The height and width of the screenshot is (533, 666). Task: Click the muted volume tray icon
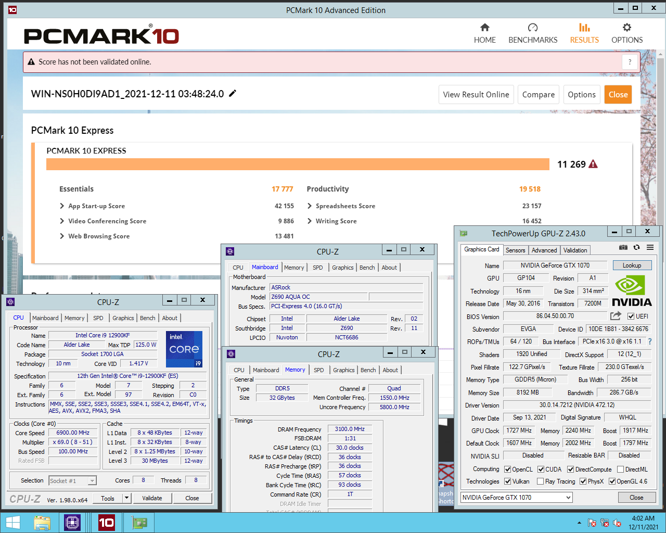point(617,523)
